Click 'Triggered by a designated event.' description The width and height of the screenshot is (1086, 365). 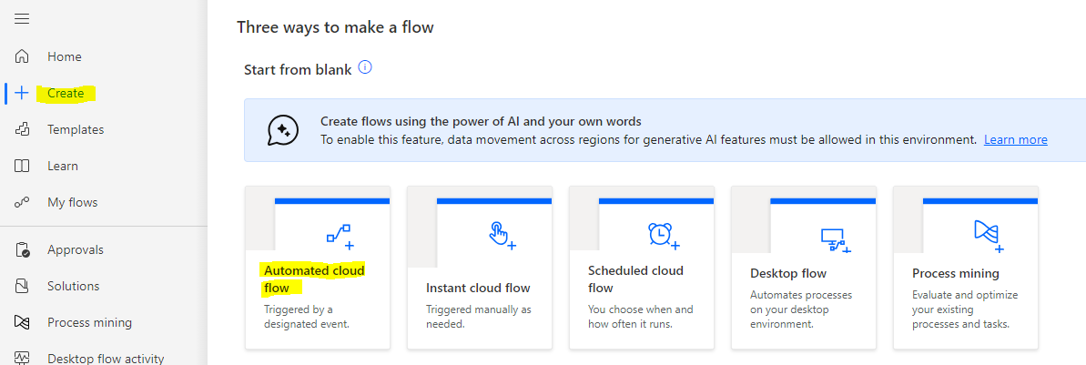307,317
